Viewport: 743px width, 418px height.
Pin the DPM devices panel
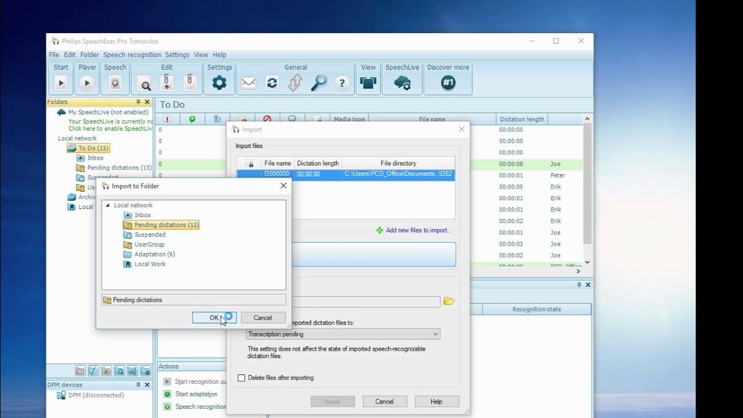[138, 385]
